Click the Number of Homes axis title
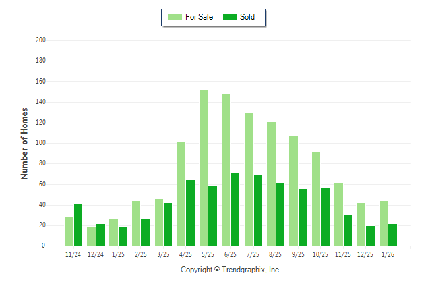Screen dimensions: 426x286 [25, 143]
